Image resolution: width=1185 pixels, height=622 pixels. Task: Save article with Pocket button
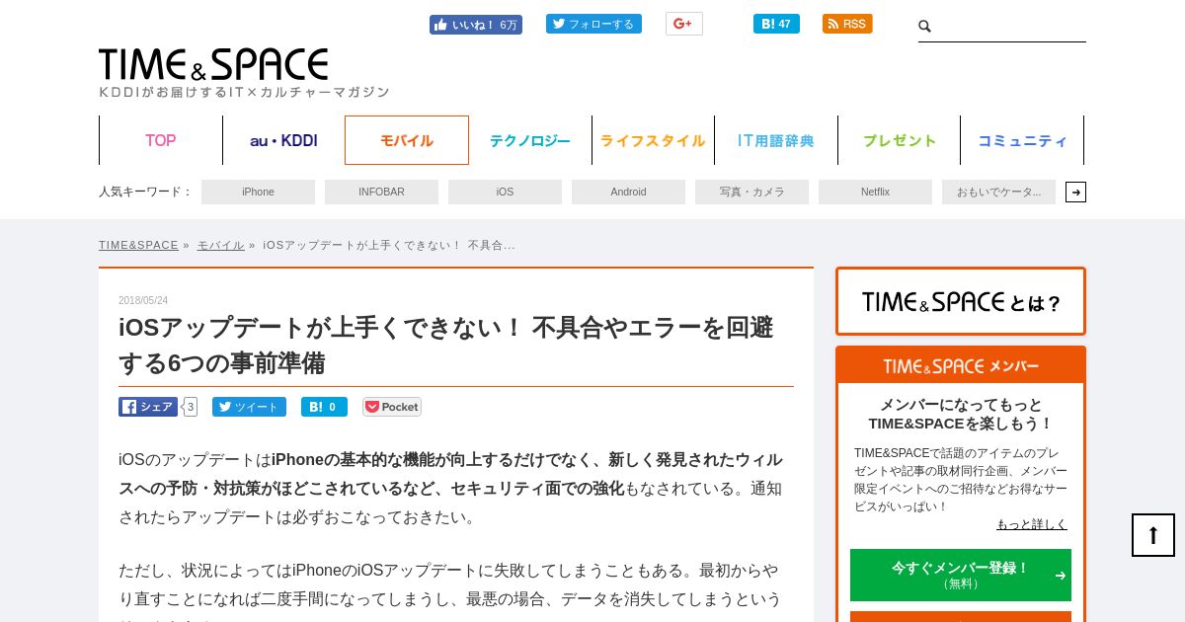pos(392,407)
